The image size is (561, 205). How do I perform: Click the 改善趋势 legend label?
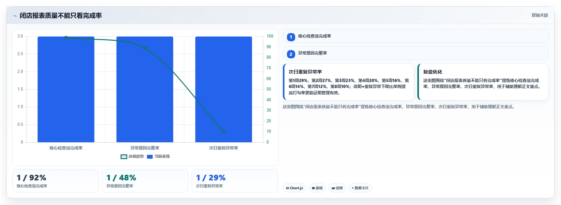136,156
